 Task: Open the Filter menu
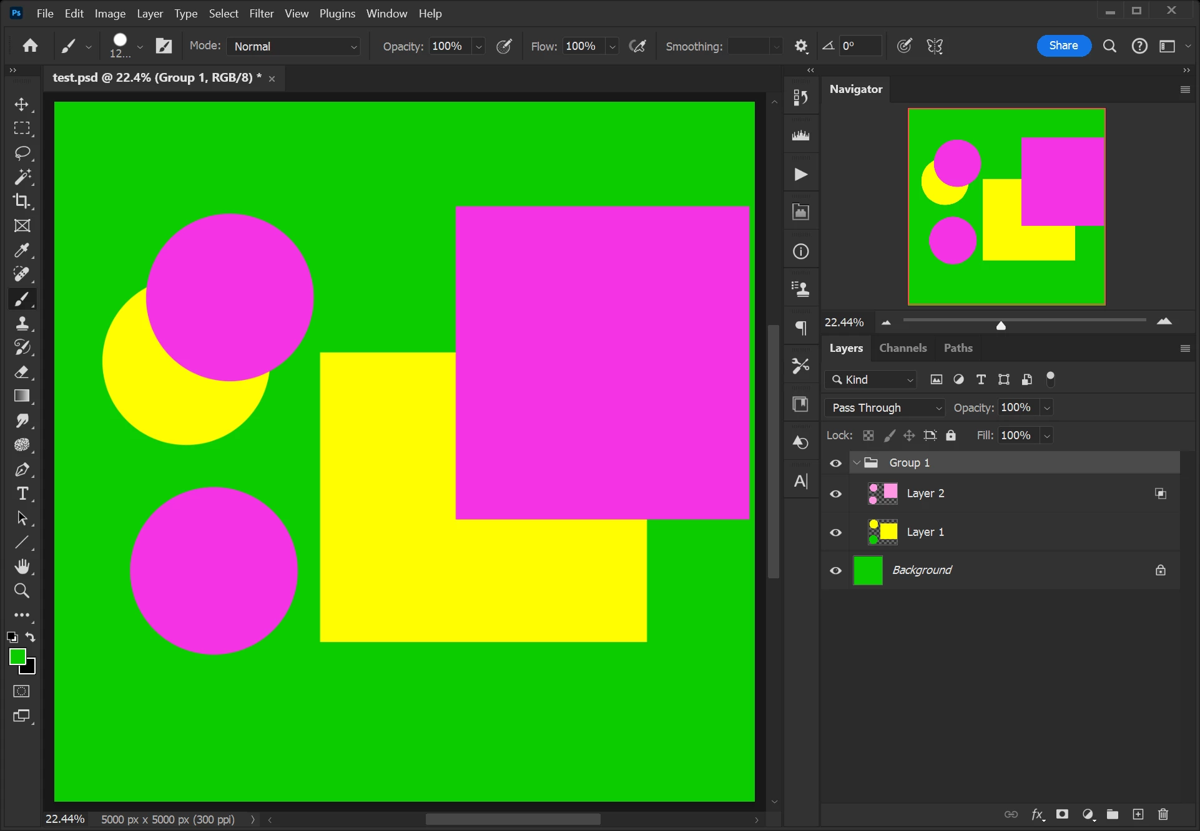click(x=261, y=13)
